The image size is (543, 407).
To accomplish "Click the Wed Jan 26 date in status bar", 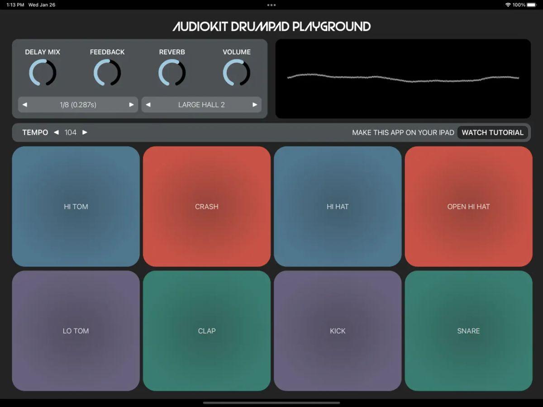I will tap(42, 5).
